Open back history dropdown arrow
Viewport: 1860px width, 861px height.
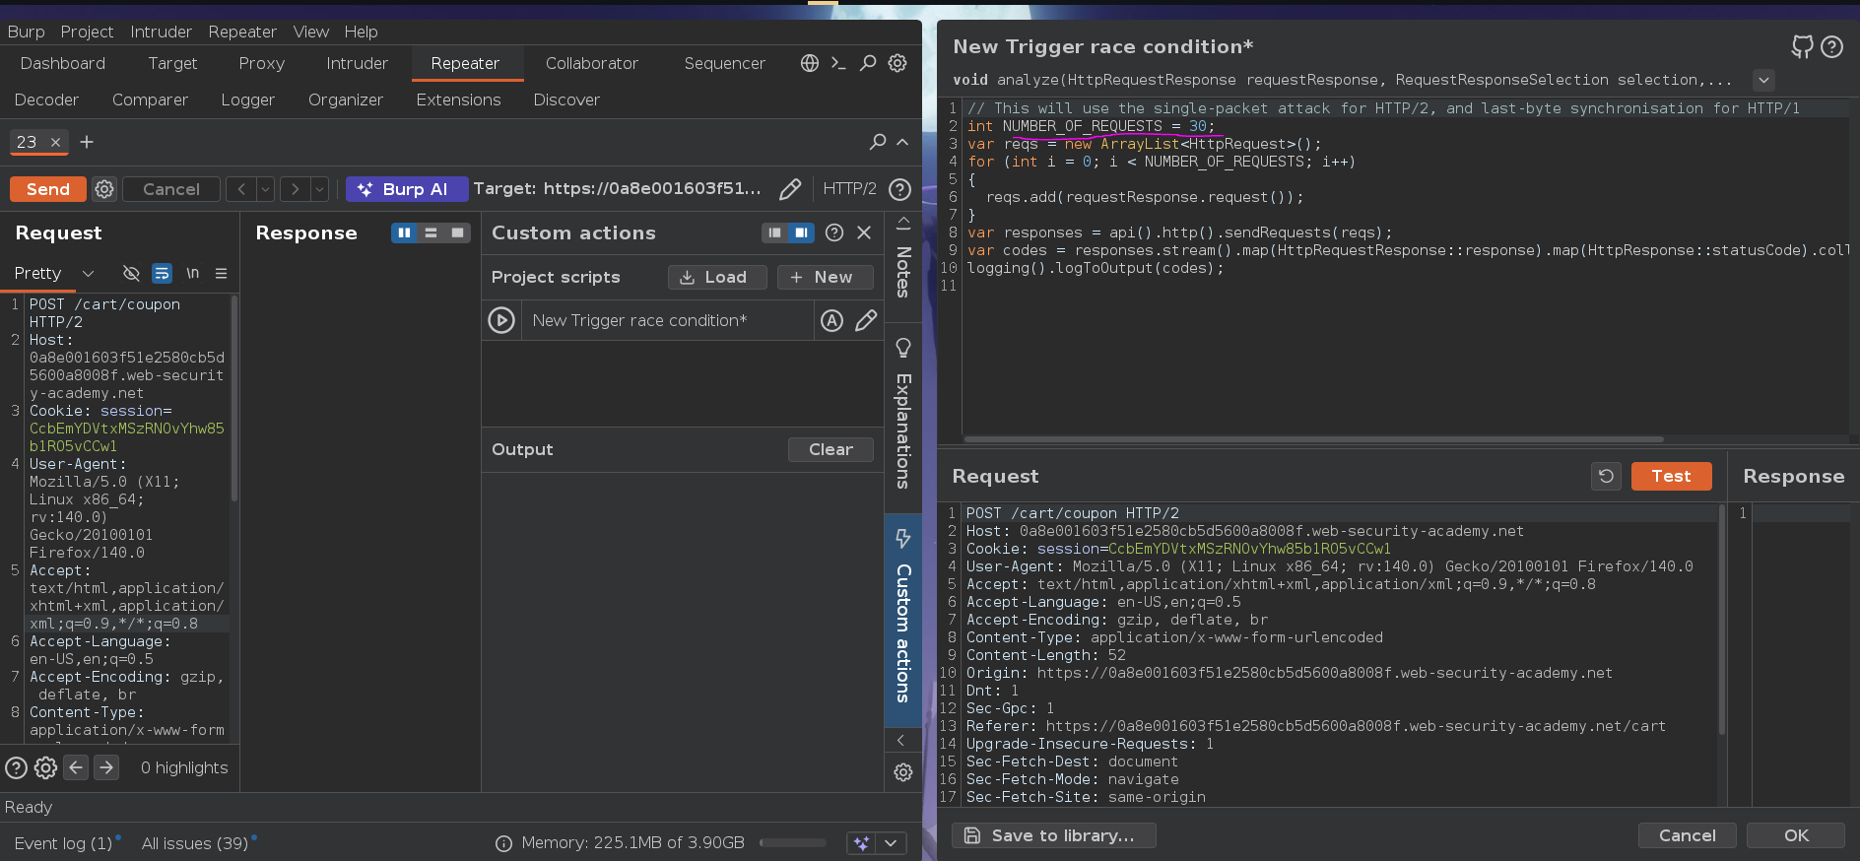[x=265, y=189]
